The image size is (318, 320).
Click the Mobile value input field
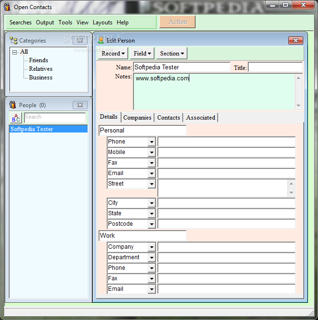coord(226,152)
